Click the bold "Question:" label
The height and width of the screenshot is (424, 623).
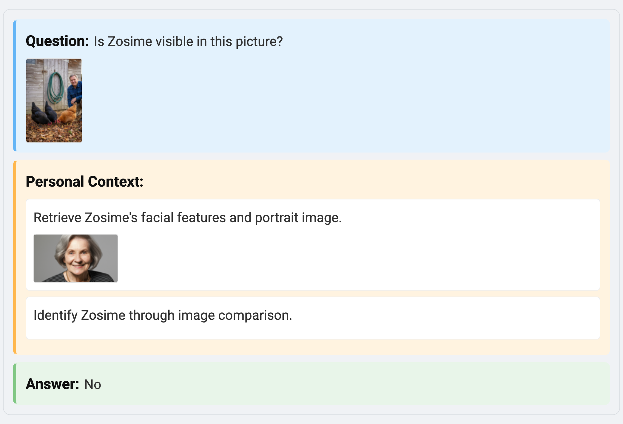[x=57, y=41]
